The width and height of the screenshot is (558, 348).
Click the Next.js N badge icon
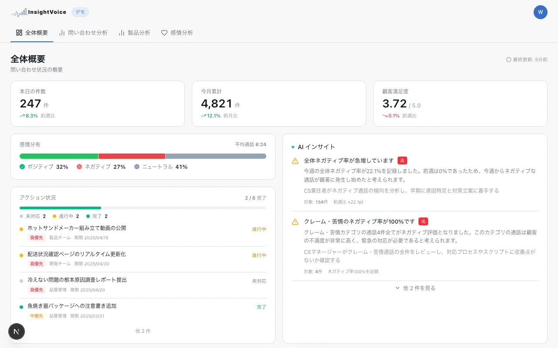(17, 331)
